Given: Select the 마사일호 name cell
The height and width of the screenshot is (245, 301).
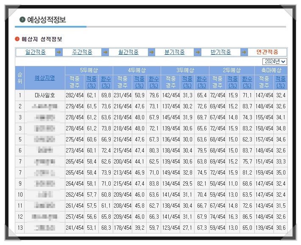Looking at the screenshot, I should click(45, 96).
